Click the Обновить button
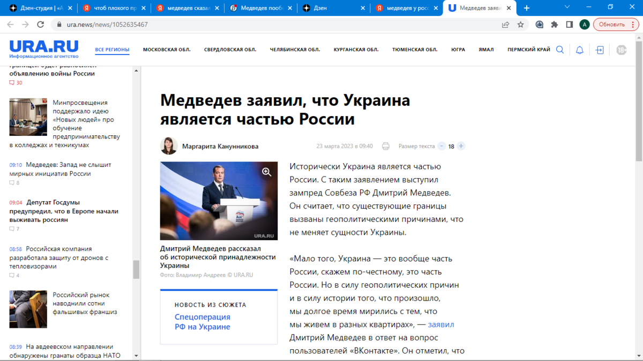Viewport: 643px width, 361px height. tap(612, 24)
